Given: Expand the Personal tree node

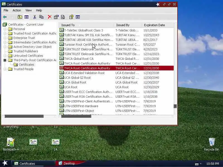Looking at the screenshot, I should 5,29.
